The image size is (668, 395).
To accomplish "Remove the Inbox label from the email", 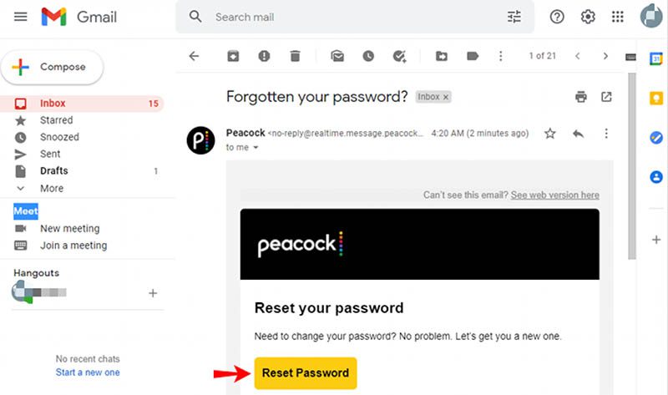I will click(446, 97).
